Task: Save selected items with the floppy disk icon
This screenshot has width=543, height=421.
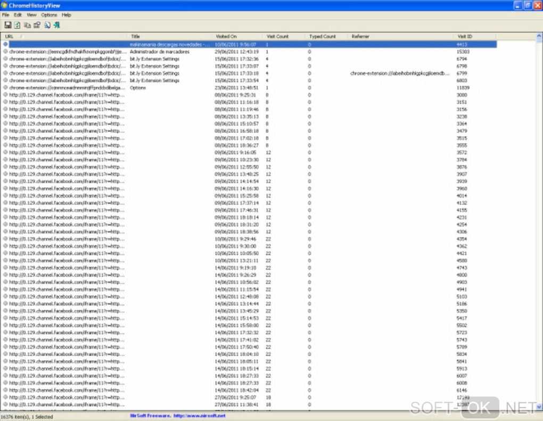Action: click(x=7, y=25)
